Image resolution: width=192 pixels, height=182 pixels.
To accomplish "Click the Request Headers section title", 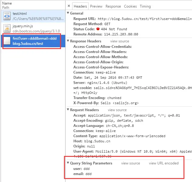I will click(x=84, y=110).
